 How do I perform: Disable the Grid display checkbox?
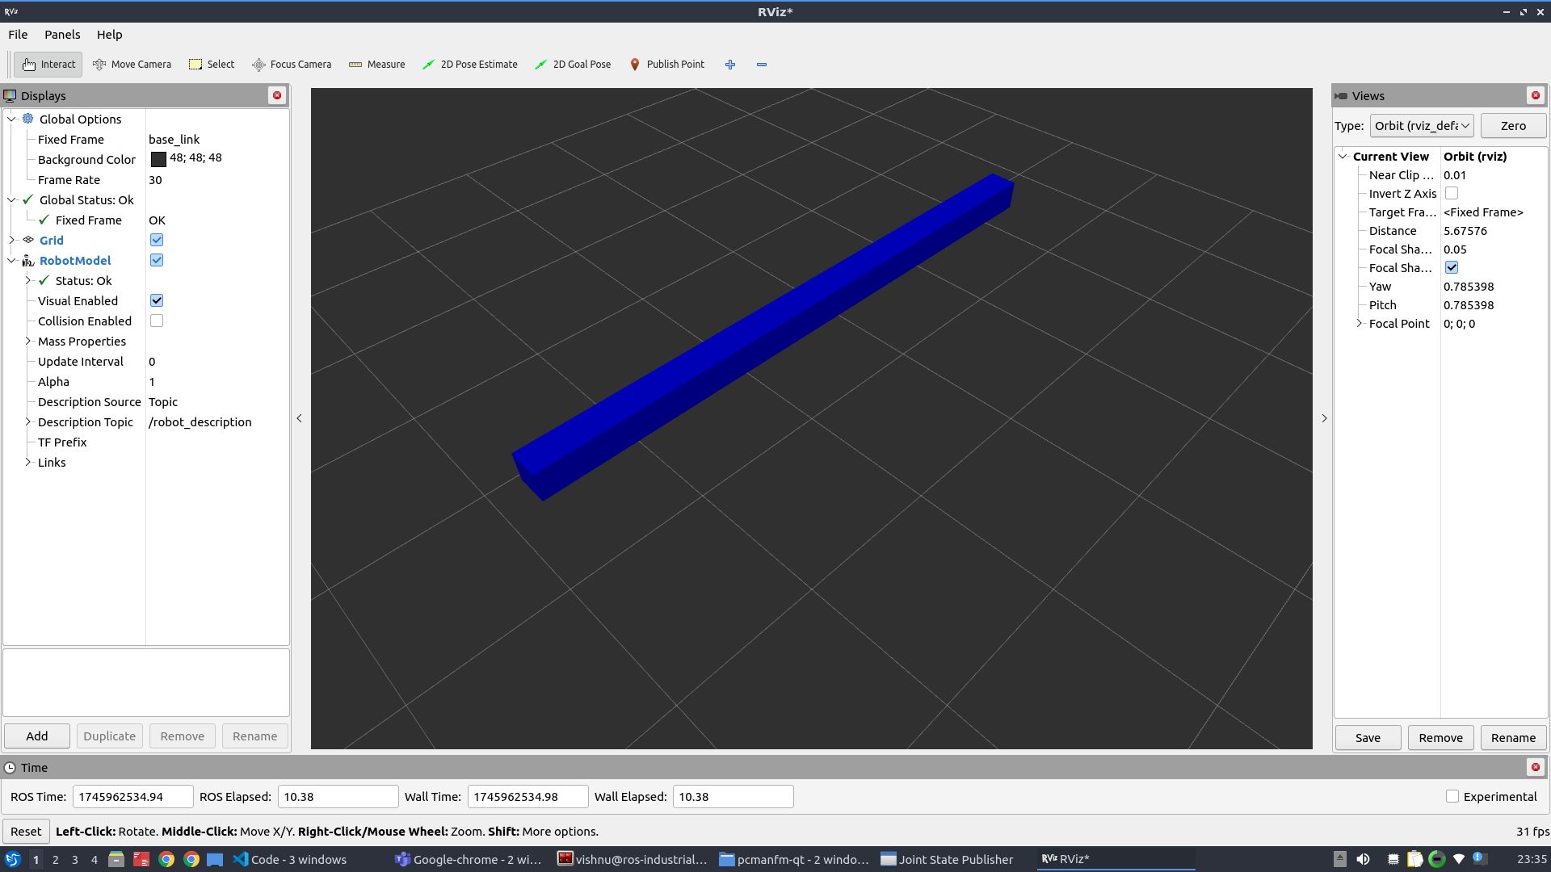pos(157,240)
